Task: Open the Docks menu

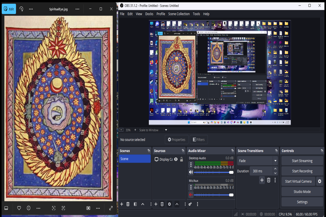Action: point(149,14)
